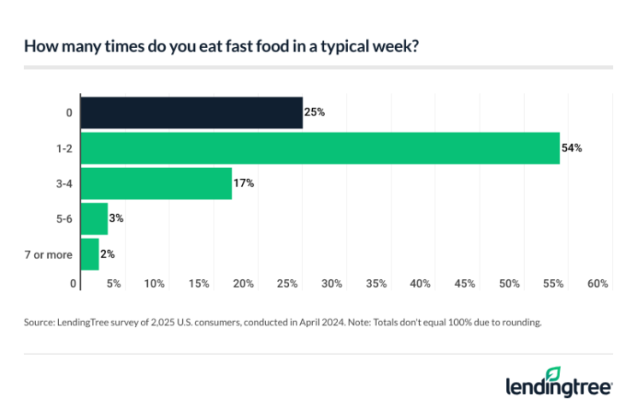Select the 17% data label
This screenshot has width=637, height=411.
coord(244,183)
